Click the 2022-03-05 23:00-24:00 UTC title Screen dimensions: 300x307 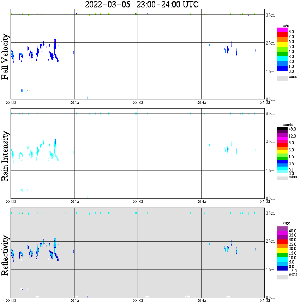(x=142, y=4)
